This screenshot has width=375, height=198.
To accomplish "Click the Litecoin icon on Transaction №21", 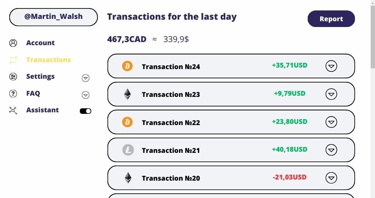I will coord(128,150).
